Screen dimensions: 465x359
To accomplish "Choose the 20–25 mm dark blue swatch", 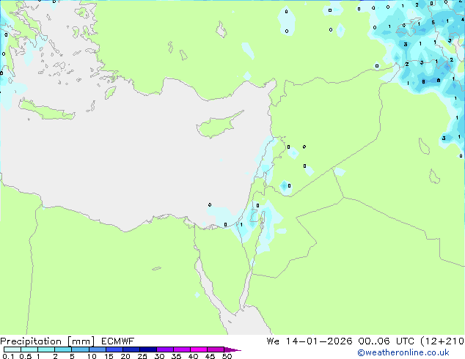I will click(131, 349).
